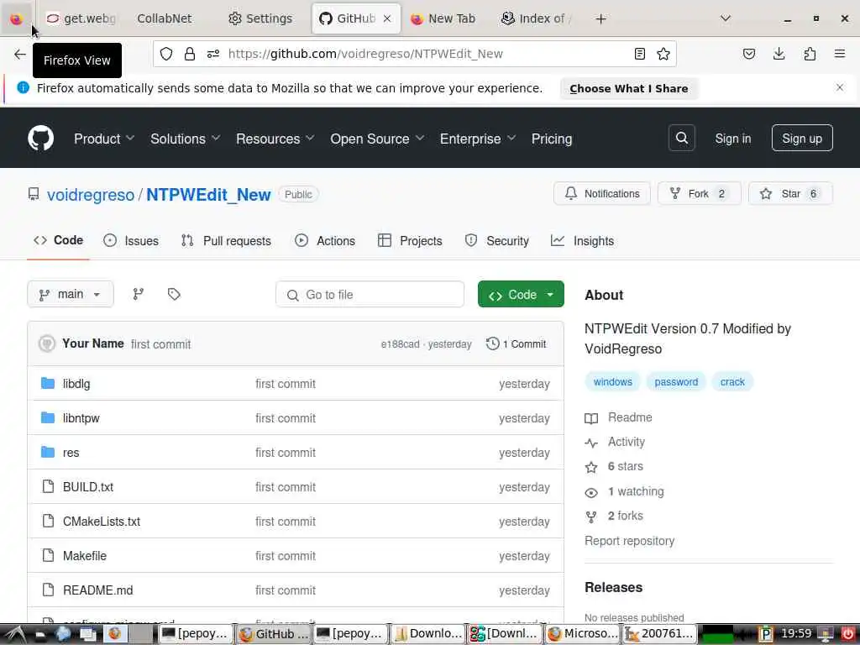Expand the Product menu
Viewport: 860px width, 645px height.
[103, 139]
